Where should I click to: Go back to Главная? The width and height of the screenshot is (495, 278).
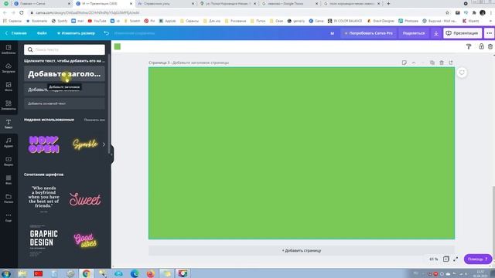[x=16, y=33]
